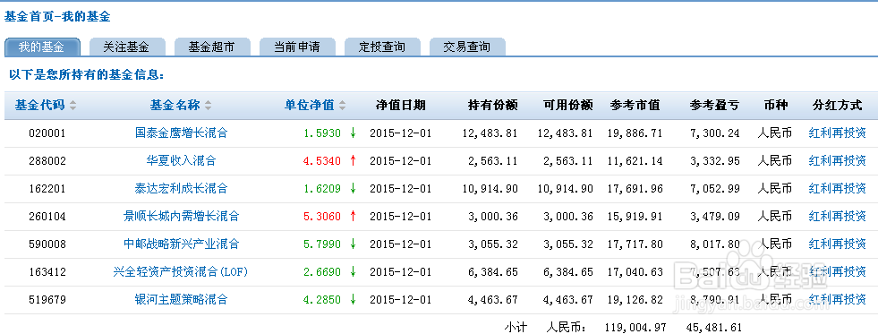
Task: Open fund 兴全轻资产投资混合(LOF)
Action: (x=180, y=272)
